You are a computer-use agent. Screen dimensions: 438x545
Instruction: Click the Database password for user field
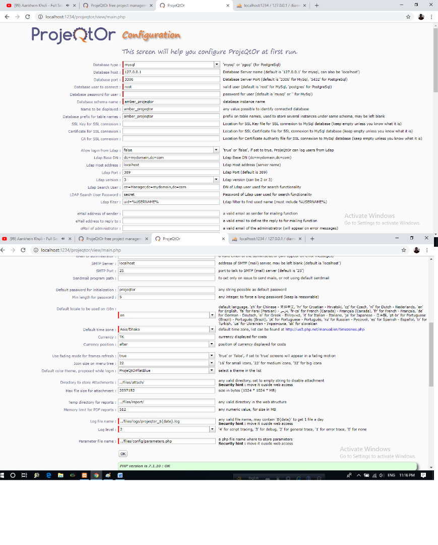click(171, 94)
